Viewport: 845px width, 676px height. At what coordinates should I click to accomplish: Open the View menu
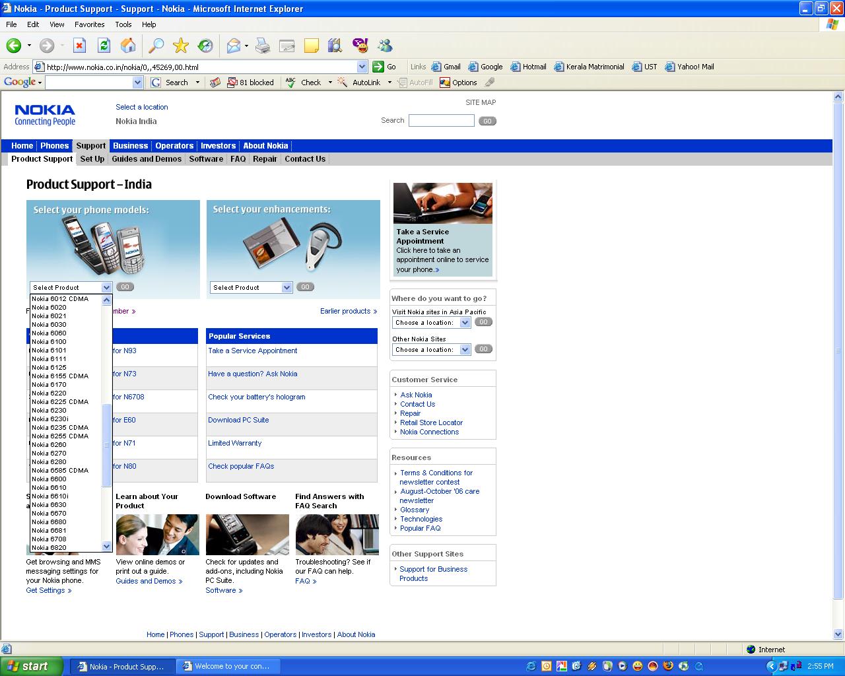pos(57,24)
